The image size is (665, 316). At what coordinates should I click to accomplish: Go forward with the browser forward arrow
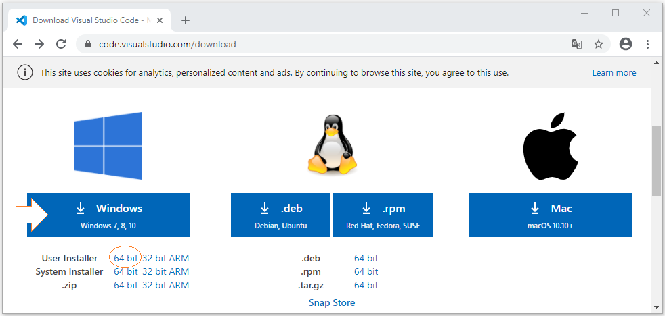coord(39,44)
